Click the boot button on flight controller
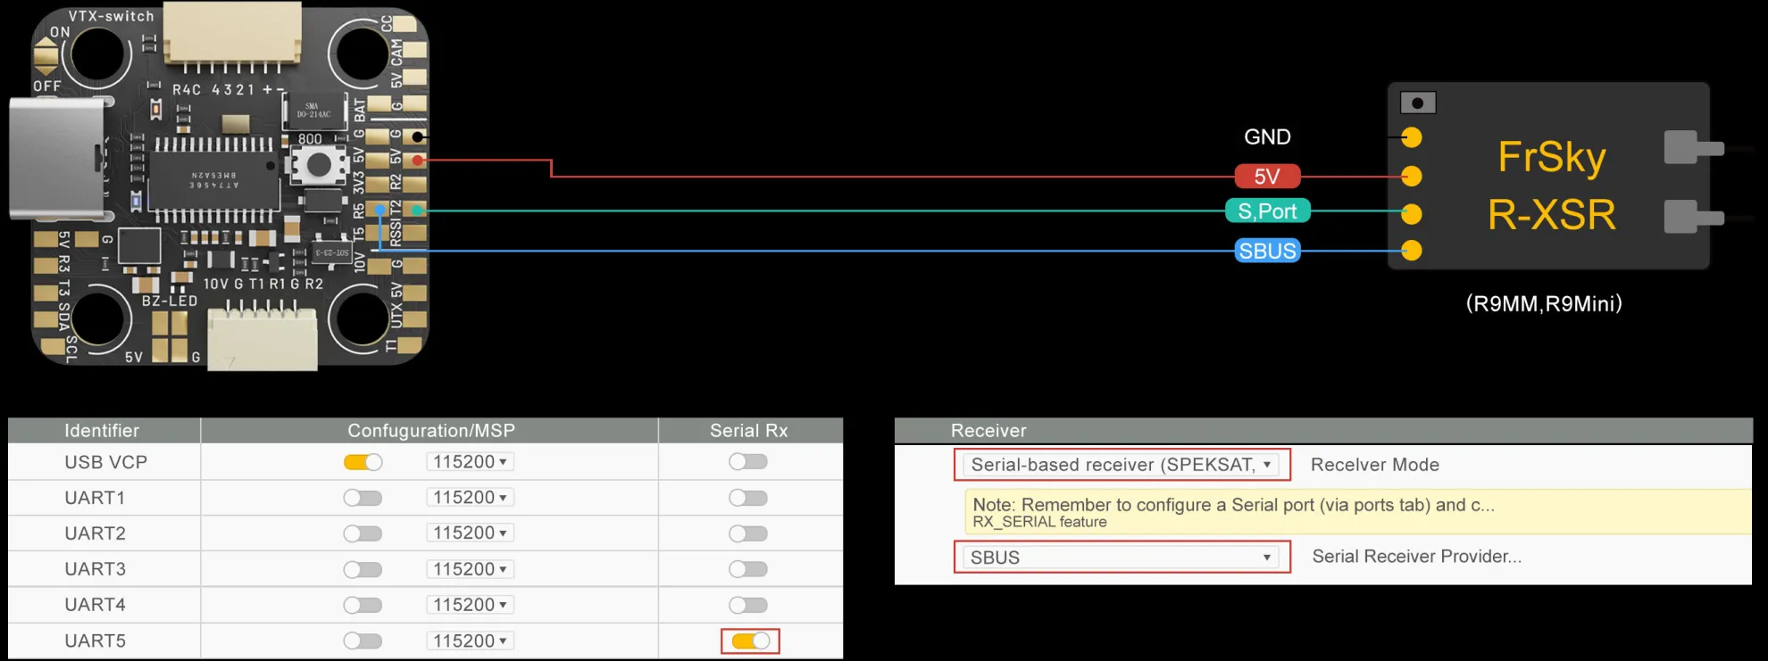Viewport: 1768px width, 661px height. click(x=319, y=164)
